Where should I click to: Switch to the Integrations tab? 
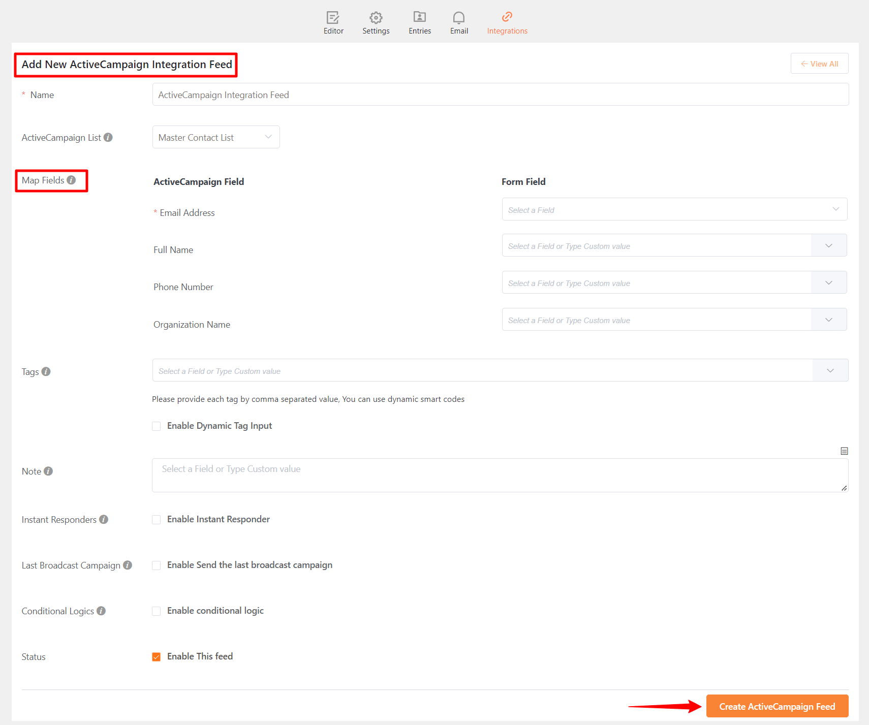pyautogui.click(x=507, y=23)
